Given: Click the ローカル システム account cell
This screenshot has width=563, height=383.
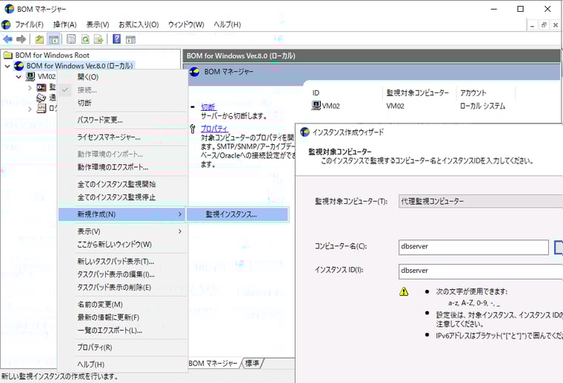Looking at the screenshot, I should tap(482, 106).
